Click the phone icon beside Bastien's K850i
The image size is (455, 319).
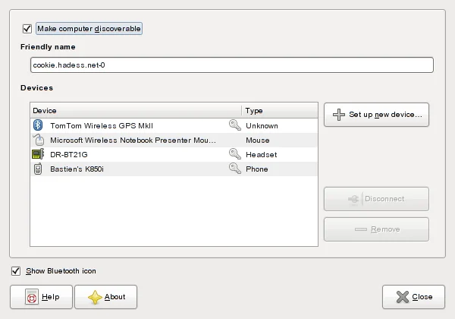point(38,169)
